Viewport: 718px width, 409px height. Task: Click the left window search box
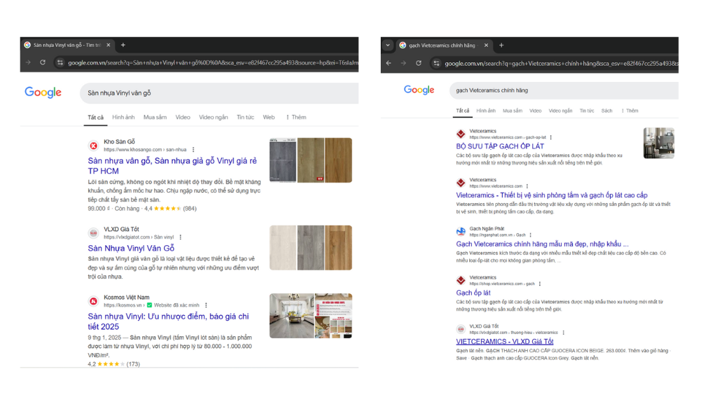[x=219, y=93]
